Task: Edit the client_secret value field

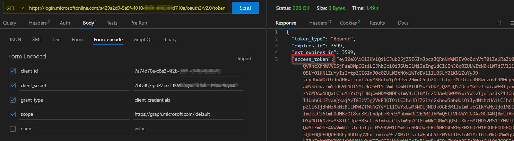Action: 188,85
